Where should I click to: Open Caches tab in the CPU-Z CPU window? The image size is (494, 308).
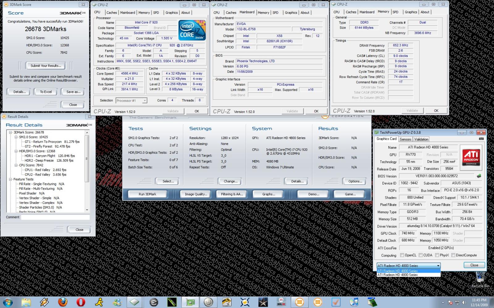point(111,13)
